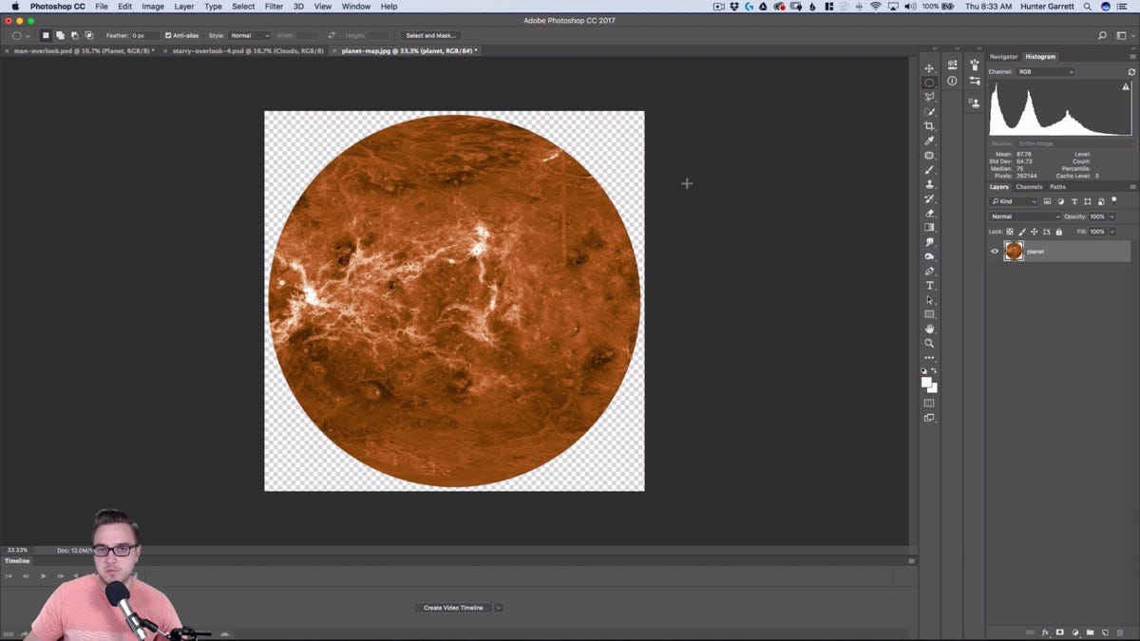Choose the Zoom tool in toolbar

[929, 344]
